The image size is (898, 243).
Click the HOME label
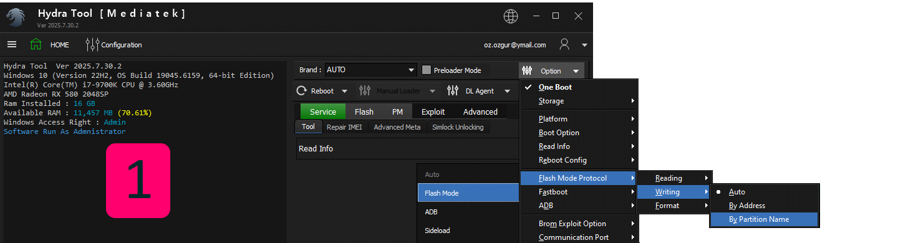[60, 45]
